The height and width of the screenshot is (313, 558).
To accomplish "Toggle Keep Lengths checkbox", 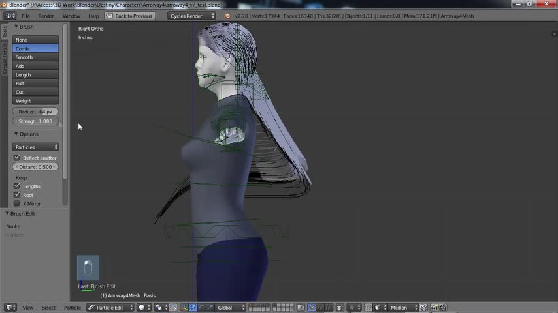I will pyautogui.click(x=17, y=186).
